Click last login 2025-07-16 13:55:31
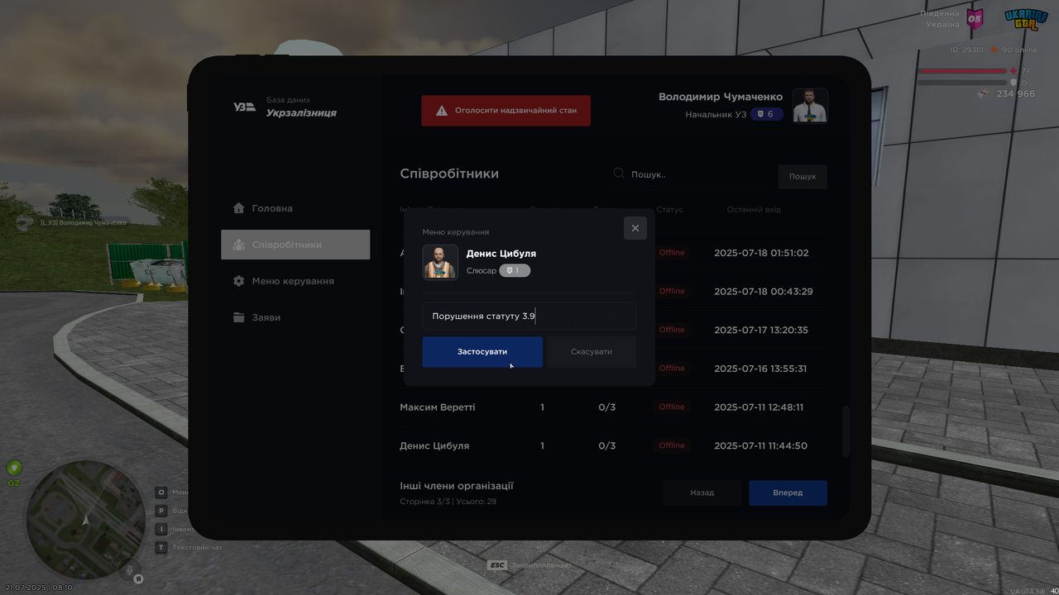Screen dimensions: 1059x595 coord(760,369)
